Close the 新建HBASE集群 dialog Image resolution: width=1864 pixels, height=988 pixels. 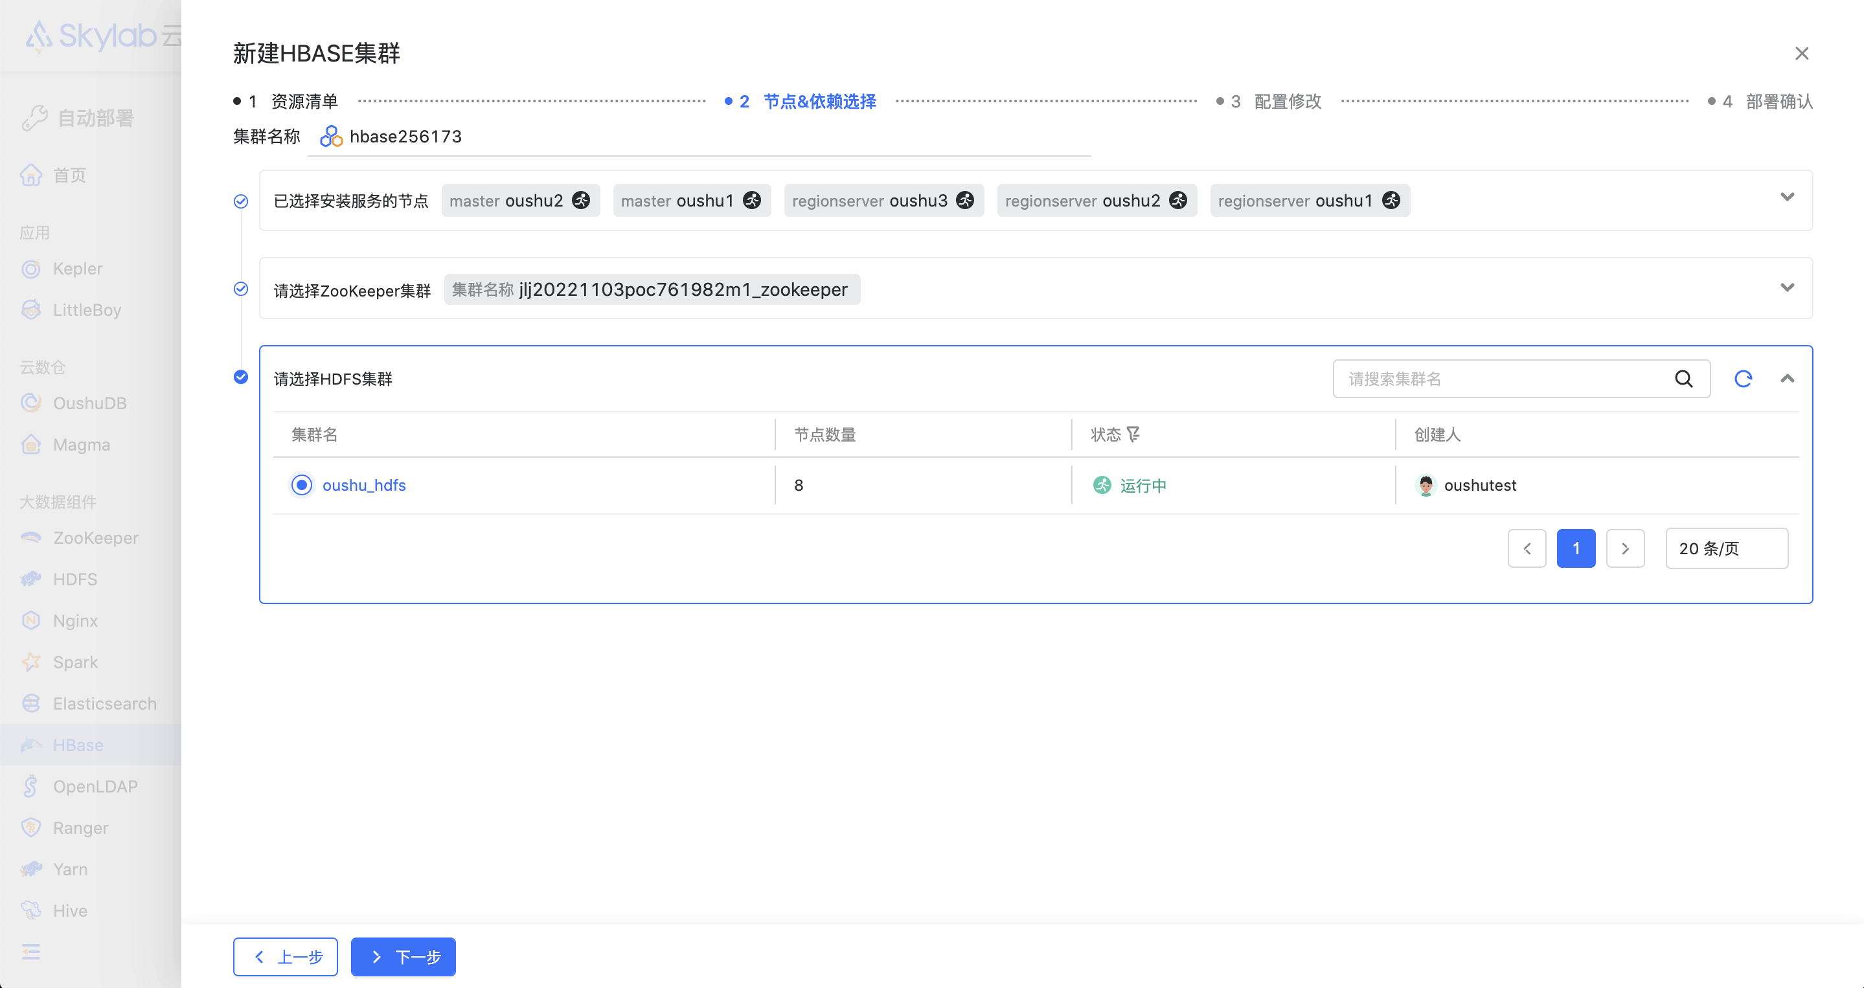coord(1802,54)
